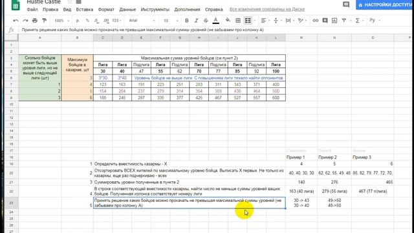Open the Формат menu
Viewport: 414px width, 233px height.
coord(106,10)
